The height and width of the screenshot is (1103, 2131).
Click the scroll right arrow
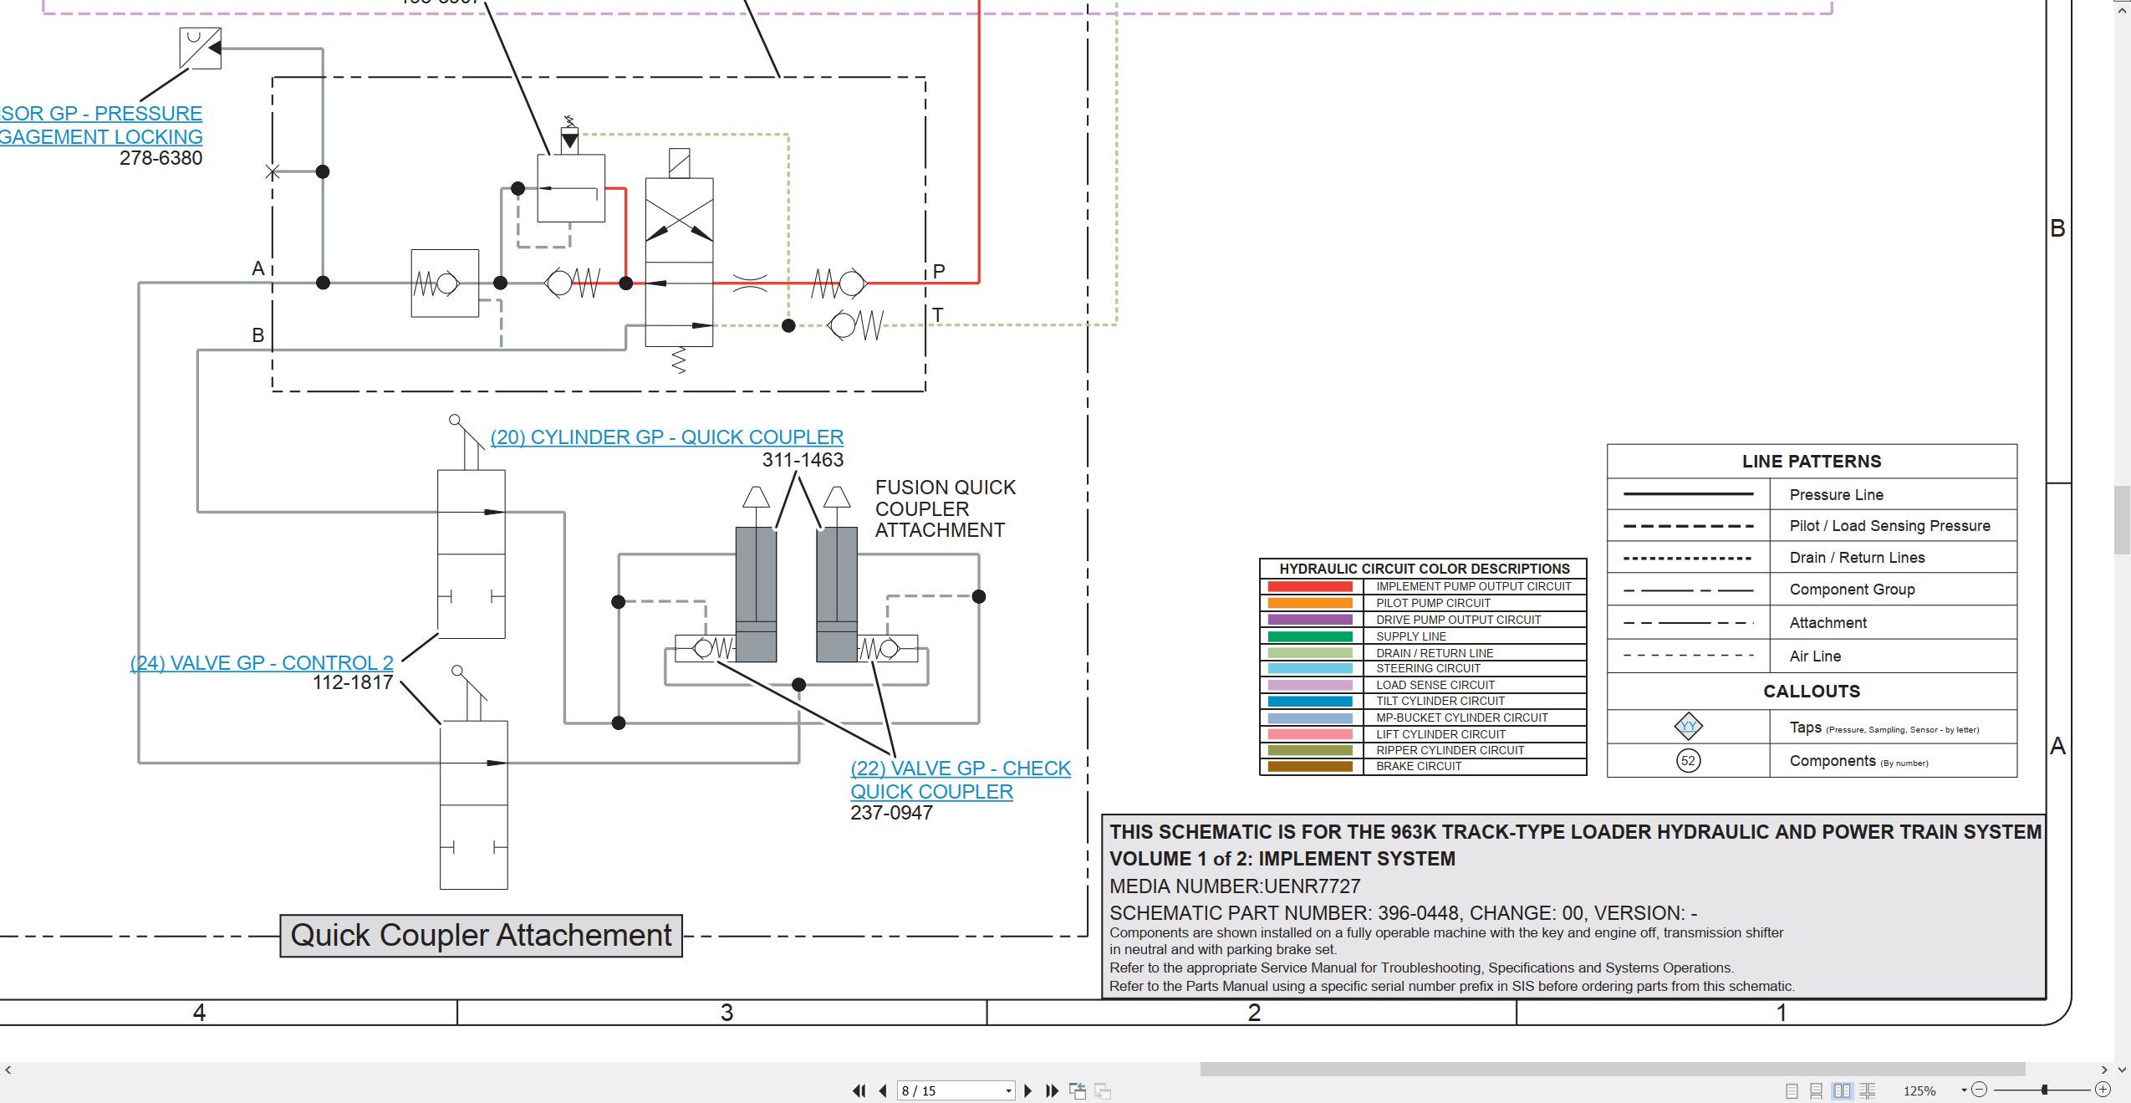click(x=2105, y=1070)
